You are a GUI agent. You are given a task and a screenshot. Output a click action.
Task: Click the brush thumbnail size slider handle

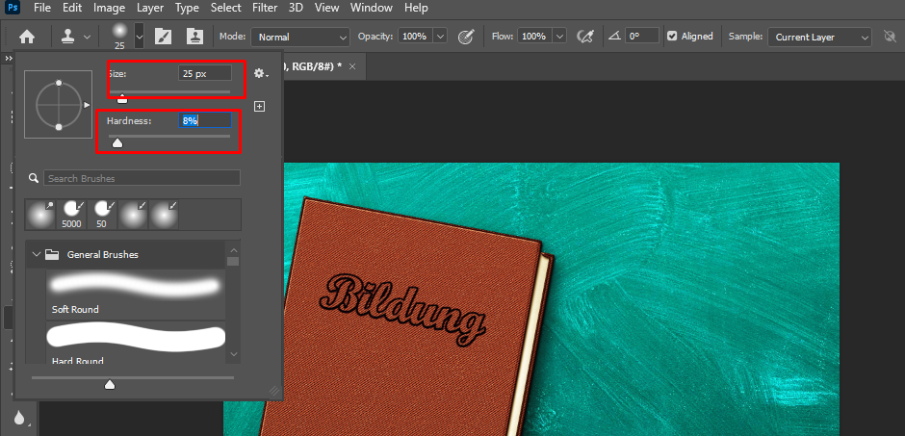[110, 385]
